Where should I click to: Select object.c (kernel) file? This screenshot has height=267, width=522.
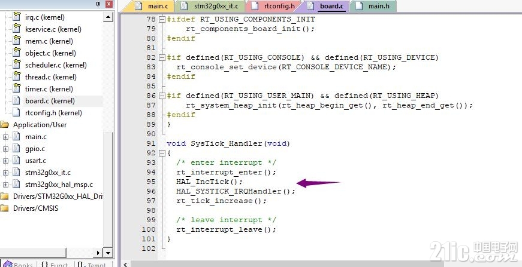[50, 53]
